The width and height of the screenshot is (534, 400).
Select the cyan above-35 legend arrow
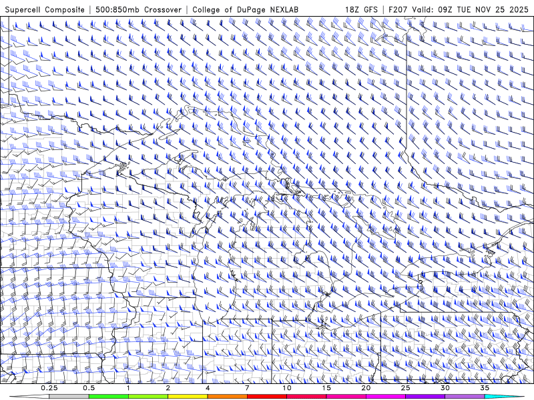pos(504,397)
